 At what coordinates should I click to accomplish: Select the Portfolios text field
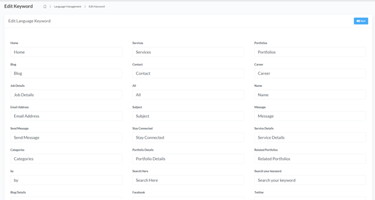[x=310, y=52]
